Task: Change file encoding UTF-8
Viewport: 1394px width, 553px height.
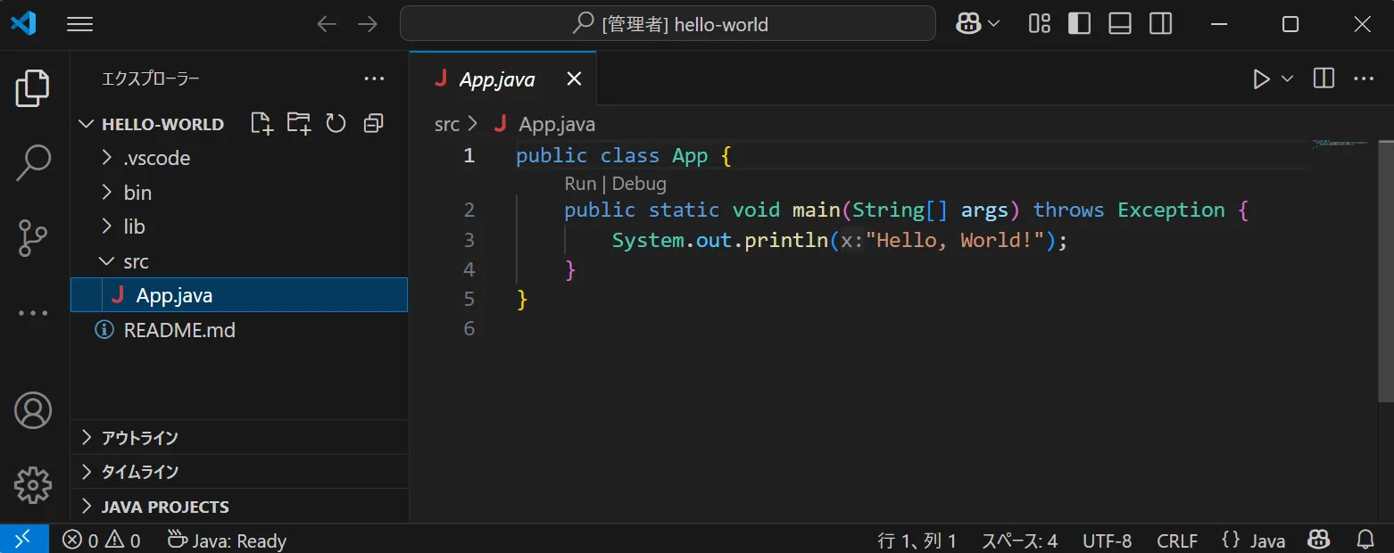Action: pyautogui.click(x=1108, y=541)
